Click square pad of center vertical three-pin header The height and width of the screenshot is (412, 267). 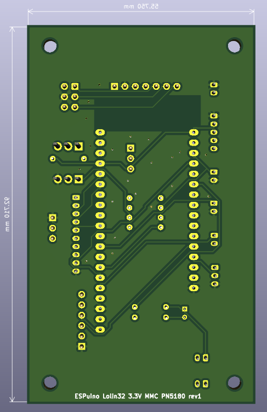click(x=130, y=148)
